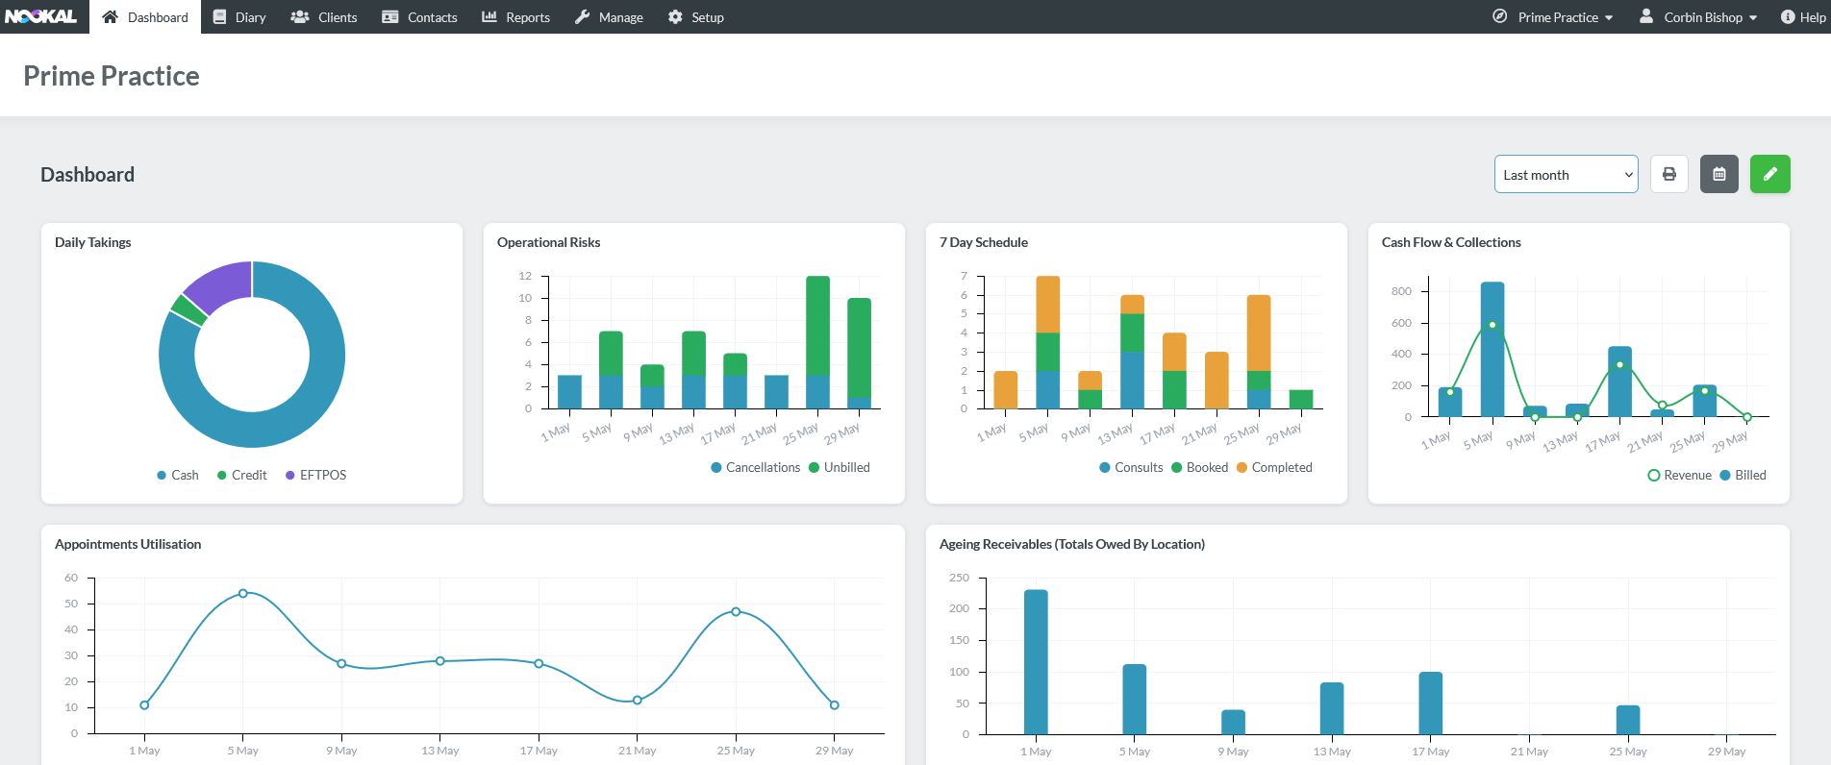Toggle the Consults legend item

(1132, 467)
